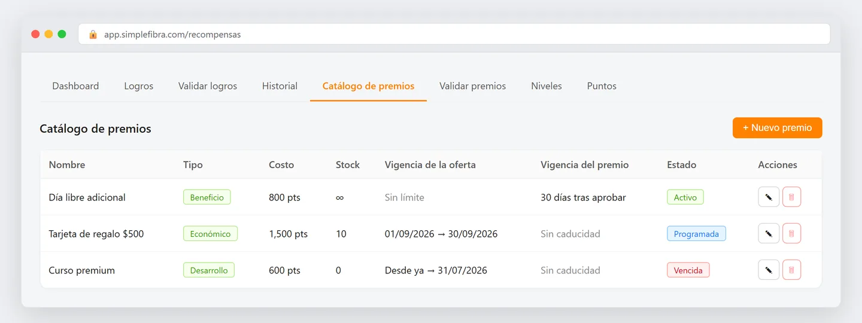Screen dimensions: 862x323
Task: Click the 1,500 pts cost cell
Action: click(x=289, y=234)
